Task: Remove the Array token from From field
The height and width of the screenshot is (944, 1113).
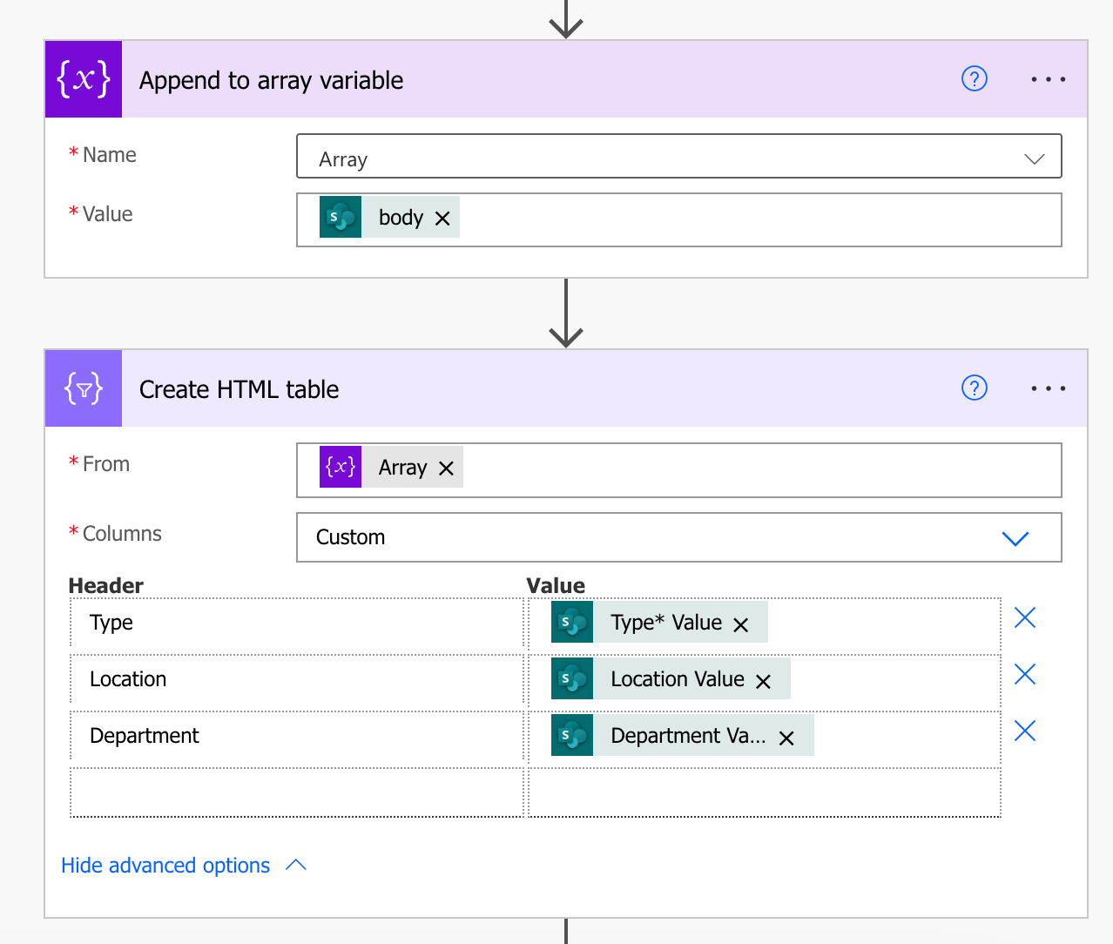Action: click(446, 469)
